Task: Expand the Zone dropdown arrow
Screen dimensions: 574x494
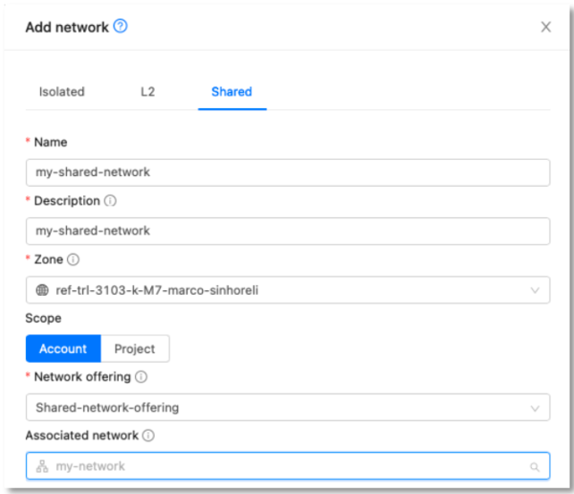Action: click(535, 290)
